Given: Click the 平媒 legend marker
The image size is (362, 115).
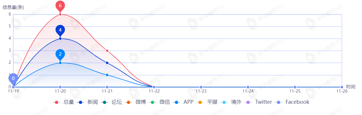Looking at the screenshot, I should (x=208, y=102).
